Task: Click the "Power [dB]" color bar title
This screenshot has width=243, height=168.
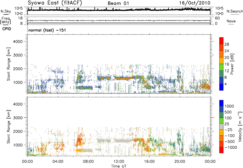Action: [232, 64]
